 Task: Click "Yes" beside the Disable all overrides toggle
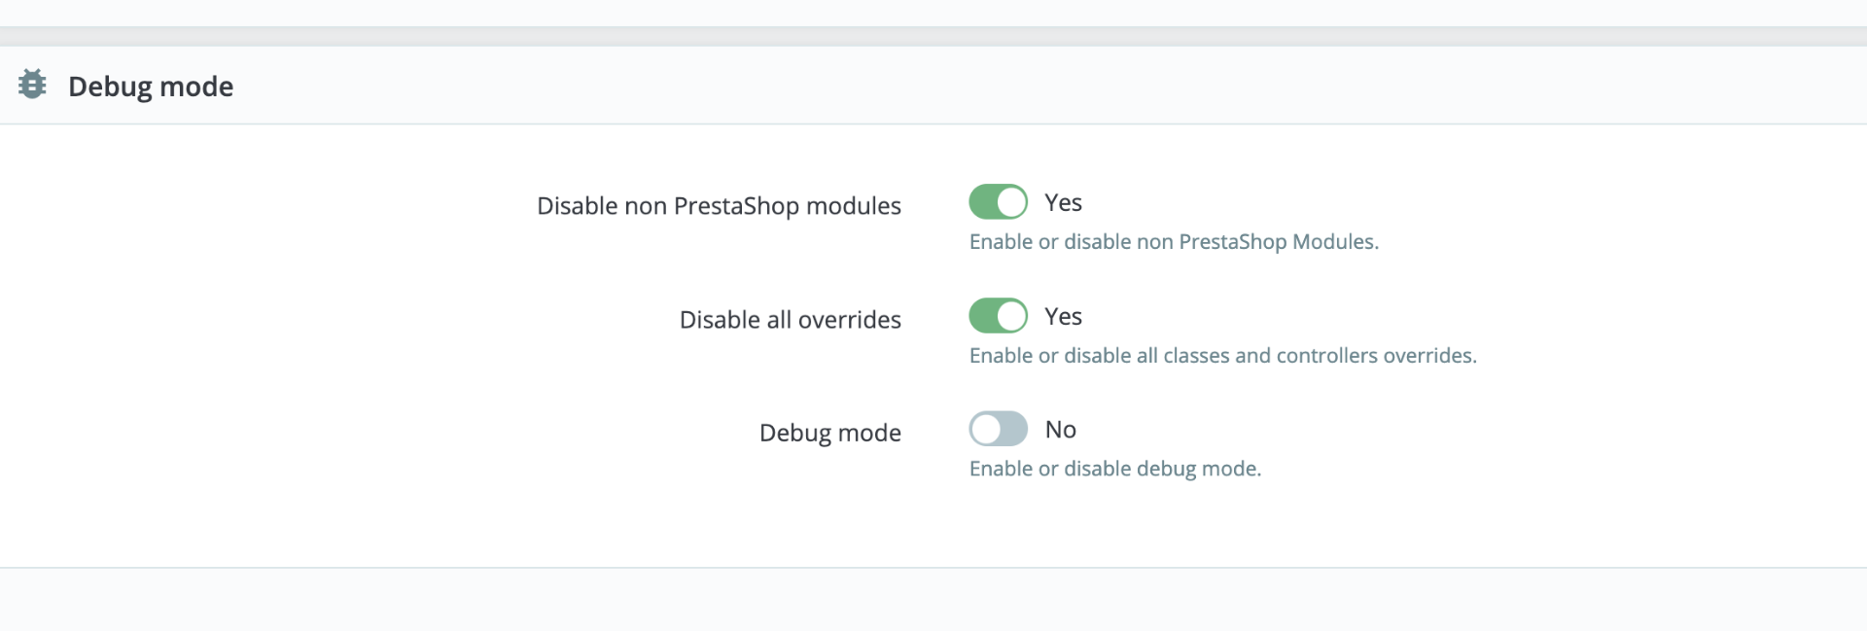tap(1063, 316)
